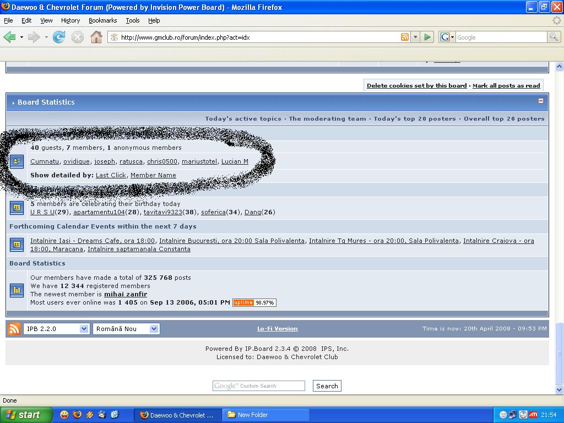
Task: Collapse Board Statistics with the minus icon
Action: pyautogui.click(x=541, y=101)
